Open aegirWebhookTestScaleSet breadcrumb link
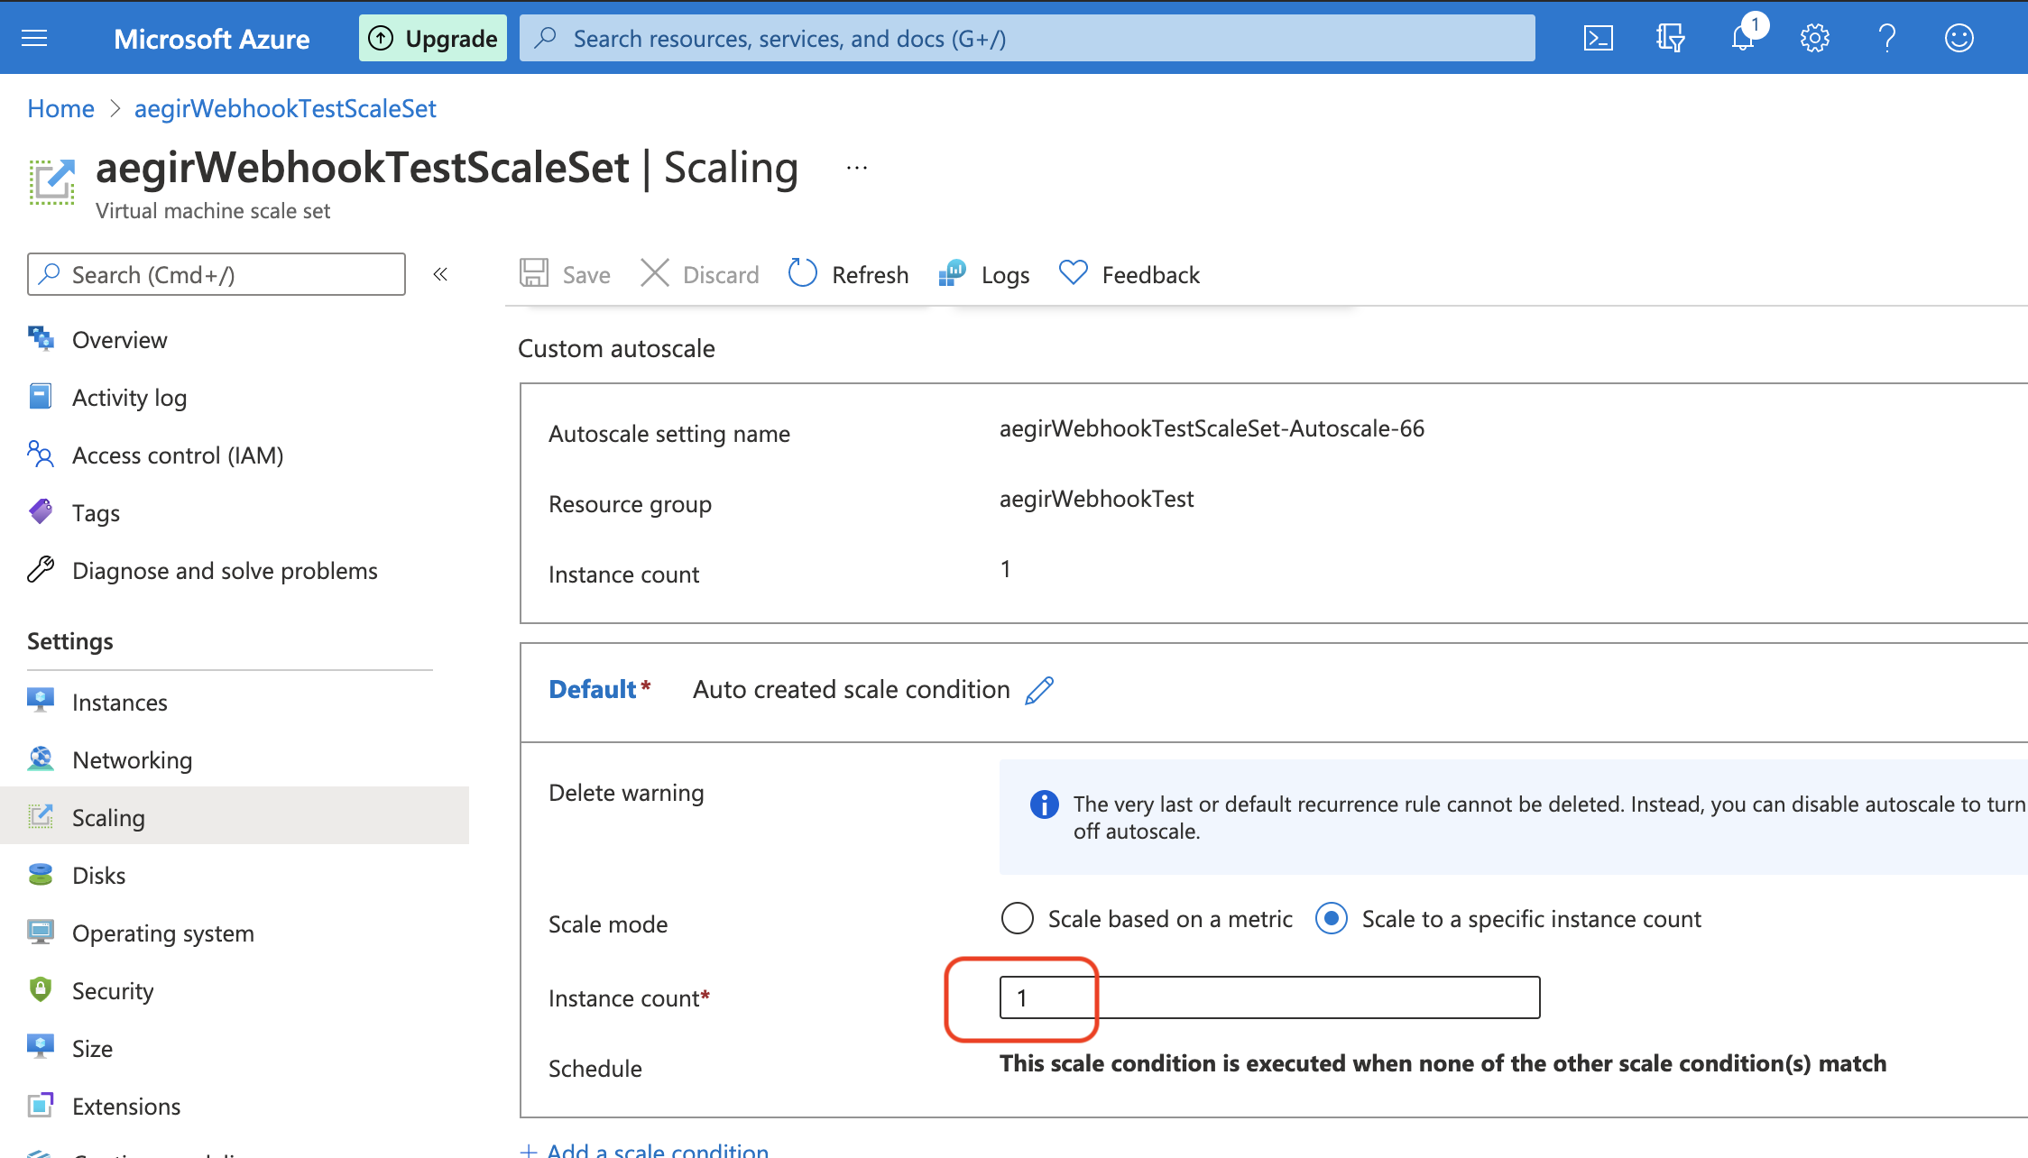 tap(285, 108)
